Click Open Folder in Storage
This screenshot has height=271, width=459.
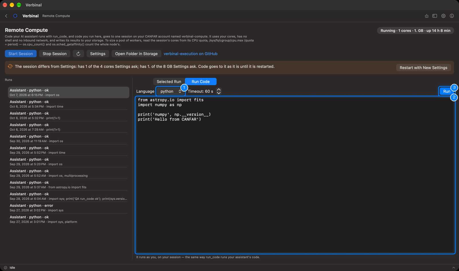[x=136, y=54]
